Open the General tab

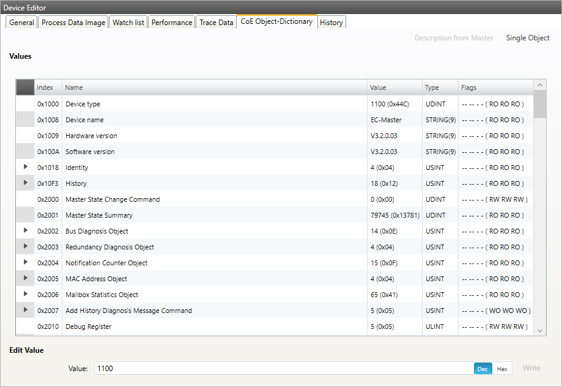coord(21,23)
